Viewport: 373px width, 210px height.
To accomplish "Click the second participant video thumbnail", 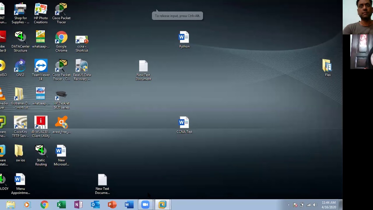I will 362,52.
